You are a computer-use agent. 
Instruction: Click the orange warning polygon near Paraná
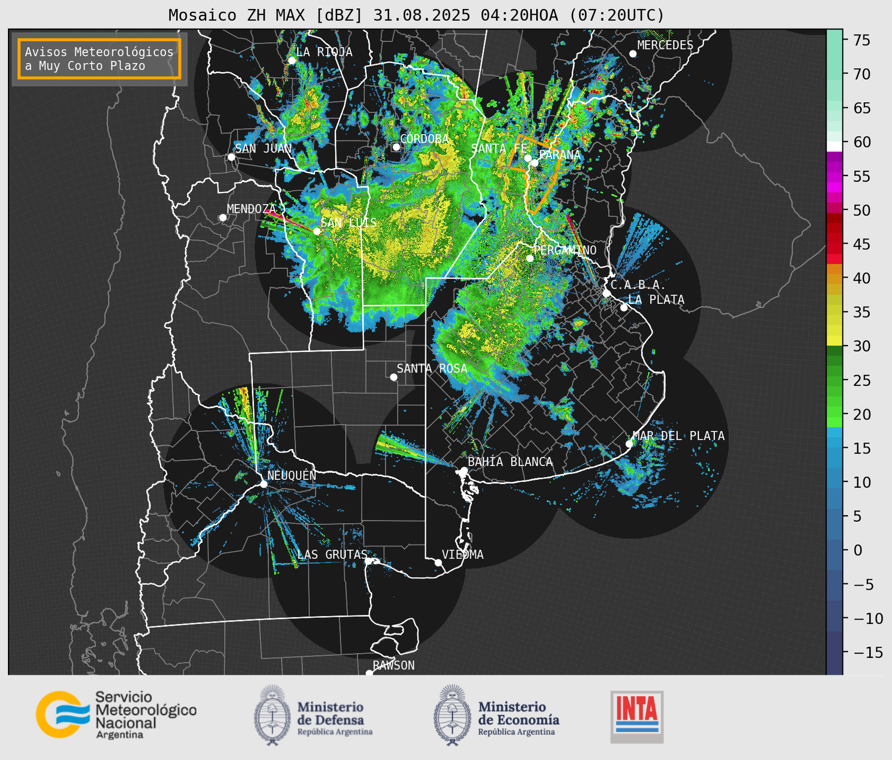535,174
